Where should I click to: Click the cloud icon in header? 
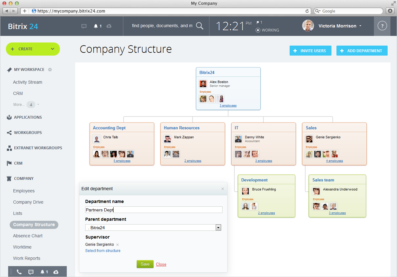pos(109,26)
